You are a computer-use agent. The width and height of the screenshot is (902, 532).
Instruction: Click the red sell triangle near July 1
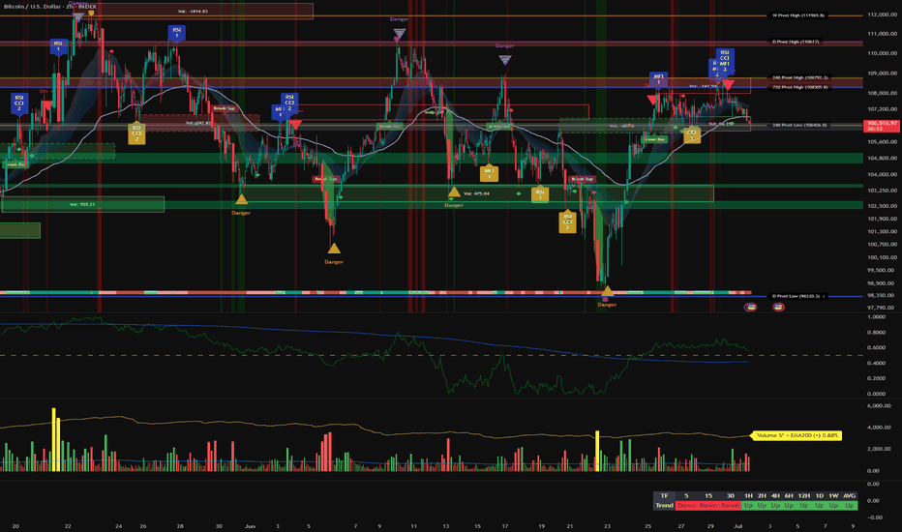point(728,86)
